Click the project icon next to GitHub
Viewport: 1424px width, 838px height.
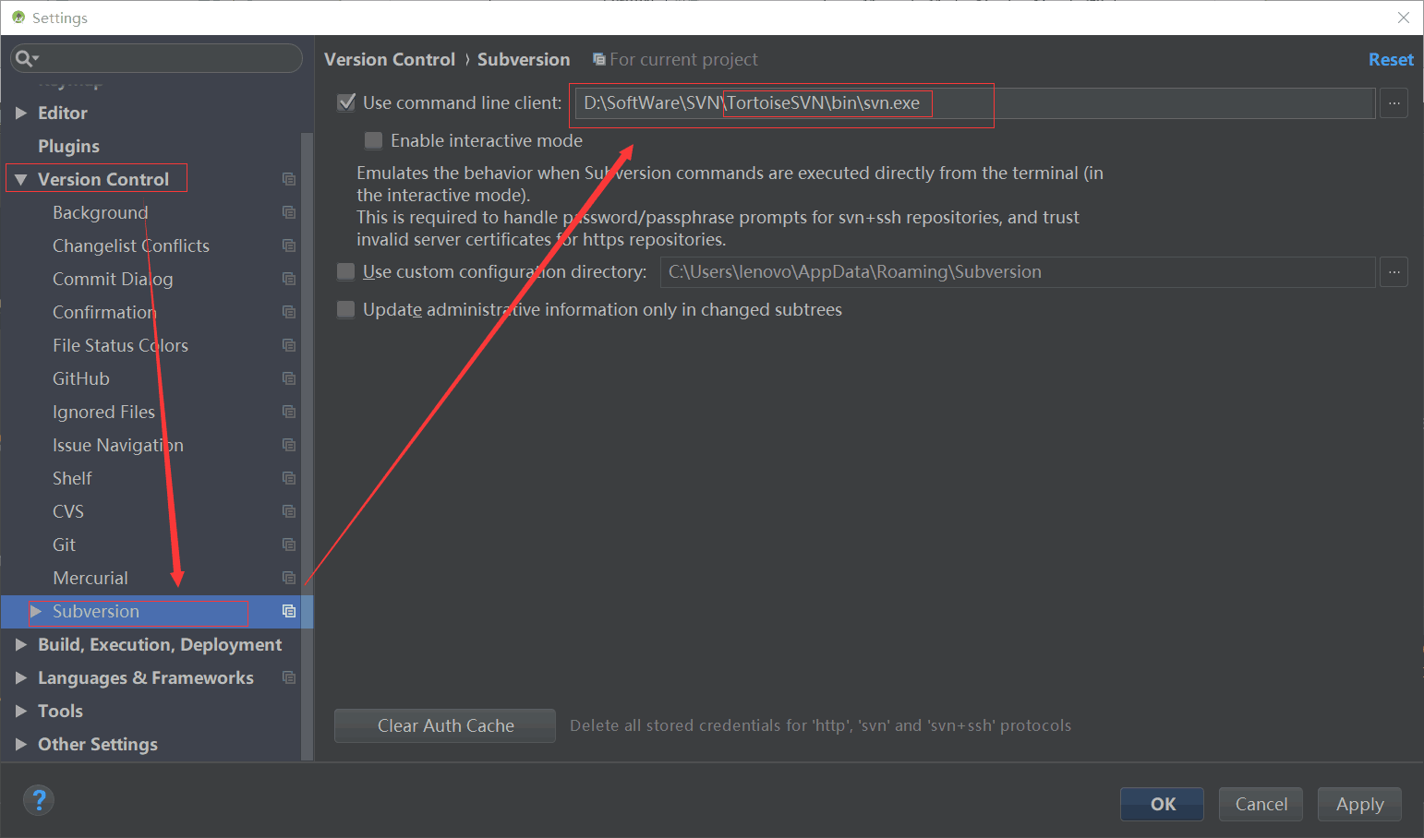289,378
